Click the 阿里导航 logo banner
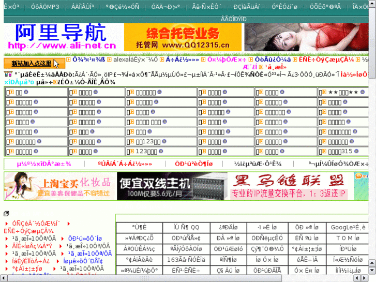Viewport: 376px width, 282px height. [x=63, y=37]
